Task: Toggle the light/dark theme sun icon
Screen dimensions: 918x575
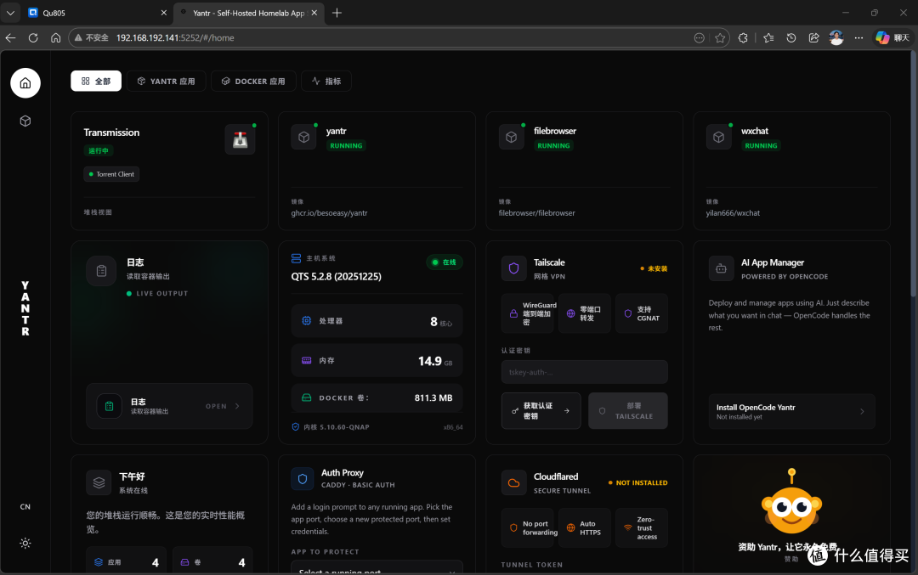Action: (25, 543)
